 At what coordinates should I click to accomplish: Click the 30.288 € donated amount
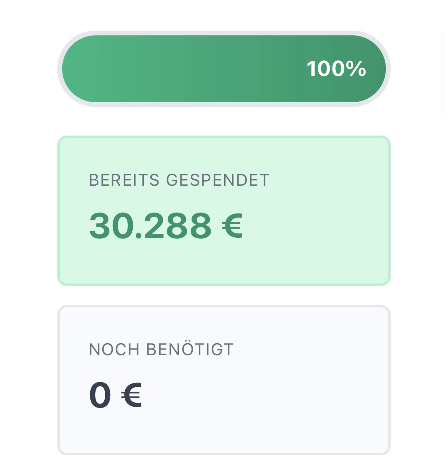(x=166, y=226)
